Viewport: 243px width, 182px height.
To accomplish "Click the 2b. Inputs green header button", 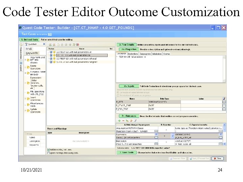I will (129, 86).
